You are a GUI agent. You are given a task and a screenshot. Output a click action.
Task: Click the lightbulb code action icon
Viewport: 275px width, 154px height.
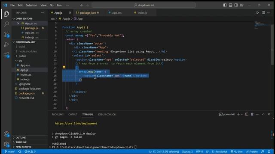pos(64,67)
